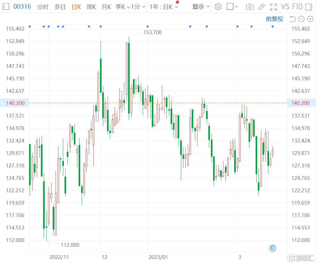The width and height of the screenshot is (316, 264).
Task: Click the right axis 114.553 value
Action: click(301, 228)
